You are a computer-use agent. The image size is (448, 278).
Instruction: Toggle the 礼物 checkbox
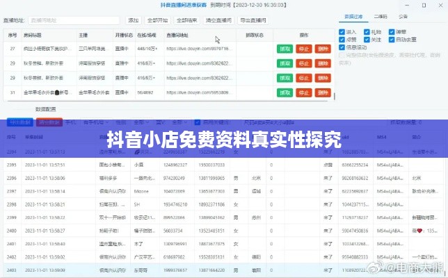367,32
